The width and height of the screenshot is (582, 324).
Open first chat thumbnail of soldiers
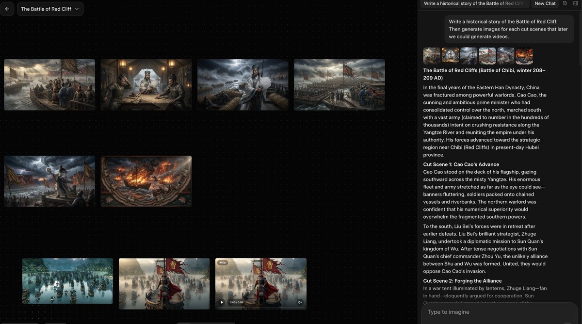pos(432,56)
